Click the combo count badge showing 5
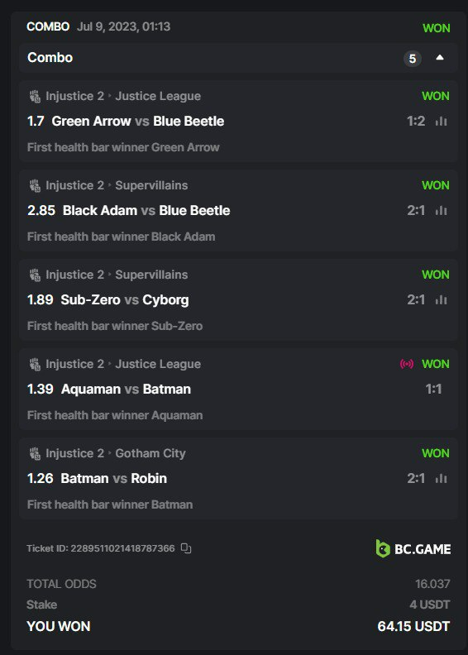This screenshot has height=655, width=468. [x=412, y=59]
